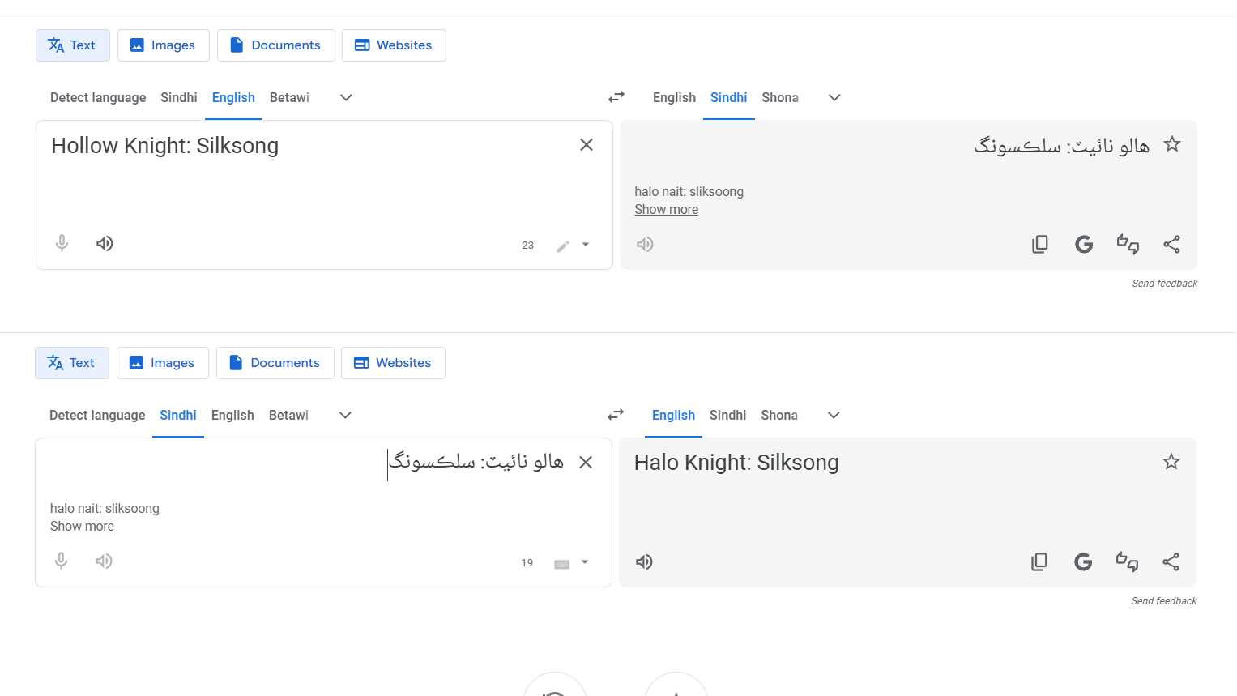Select Betawi as top source language

pos(289,97)
